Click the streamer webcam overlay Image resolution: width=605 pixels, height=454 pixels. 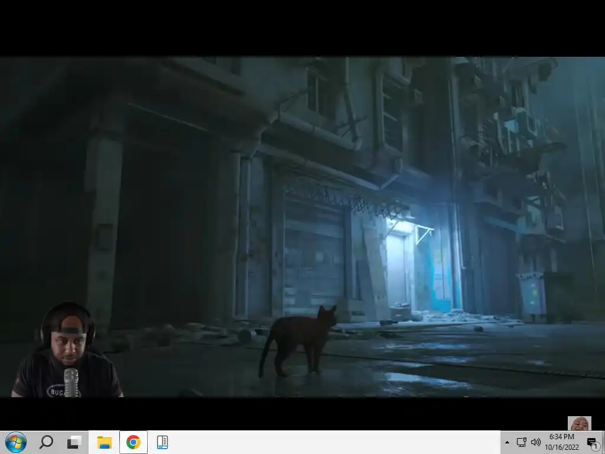click(x=67, y=350)
